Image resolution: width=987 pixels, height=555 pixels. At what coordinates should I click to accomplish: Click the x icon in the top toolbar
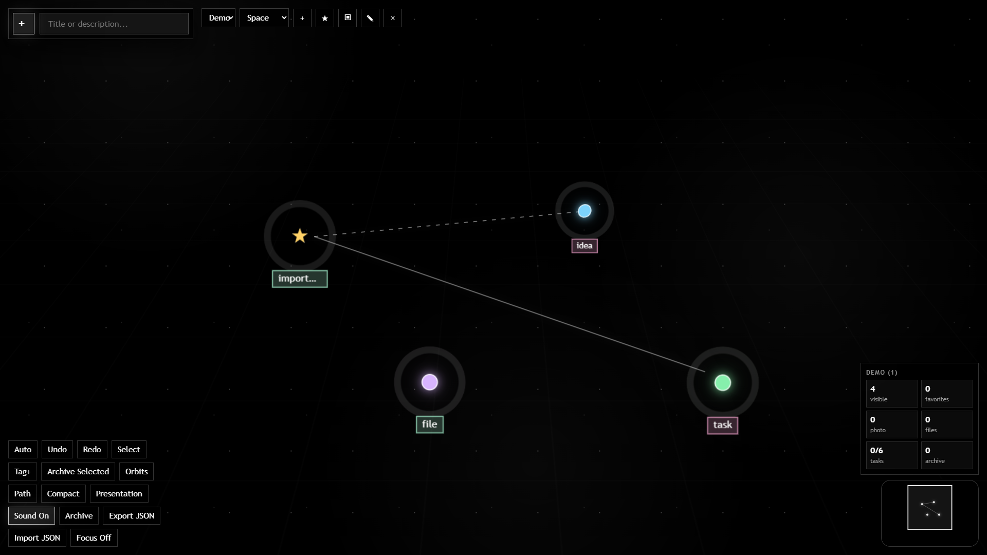[393, 18]
